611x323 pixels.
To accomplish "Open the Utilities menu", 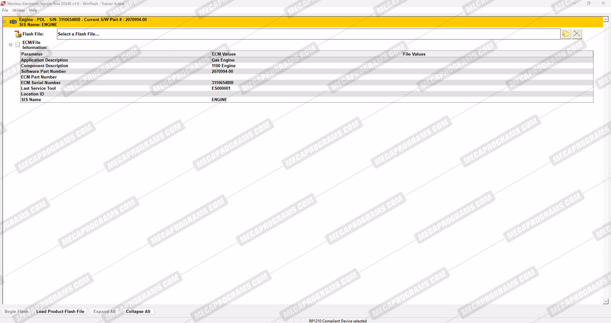I will [18, 10].
